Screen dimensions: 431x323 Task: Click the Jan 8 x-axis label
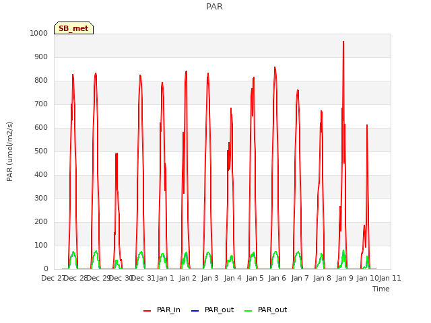click(x=322, y=278)
